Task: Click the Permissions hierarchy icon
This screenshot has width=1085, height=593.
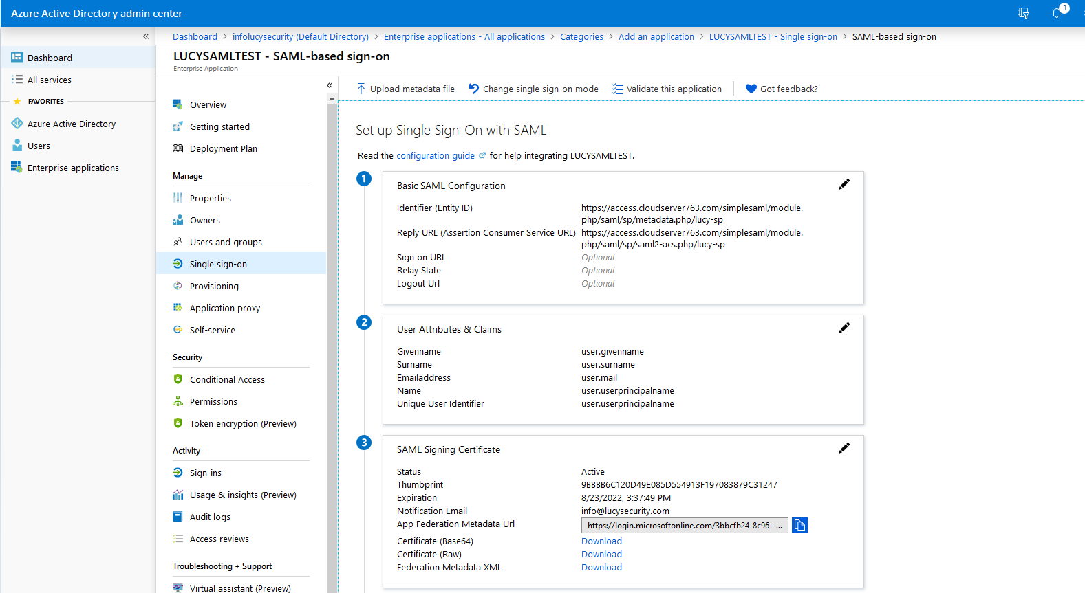Action: point(178,401)
